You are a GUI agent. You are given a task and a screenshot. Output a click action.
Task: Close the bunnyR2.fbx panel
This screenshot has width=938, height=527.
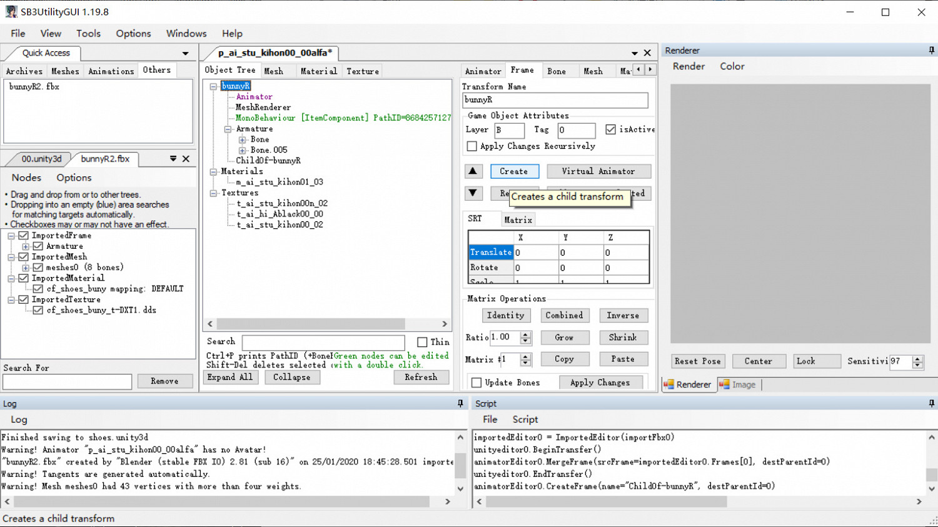(x=186, y=159)
